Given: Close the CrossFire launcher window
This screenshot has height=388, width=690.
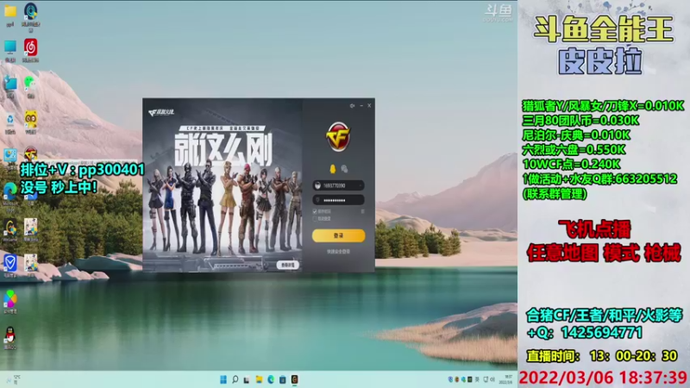Looking at the screenshot, I should [x=369, y=105].
